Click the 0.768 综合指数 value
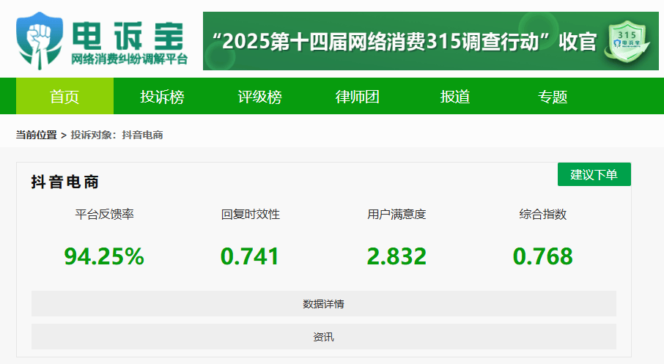 point(542,256)
